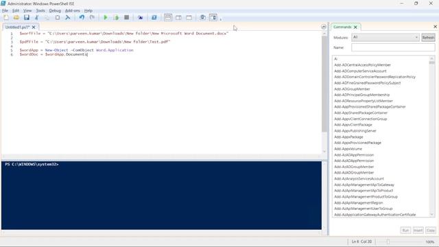Select Add-AppvClientPackage command

click(x=353, y=125)
